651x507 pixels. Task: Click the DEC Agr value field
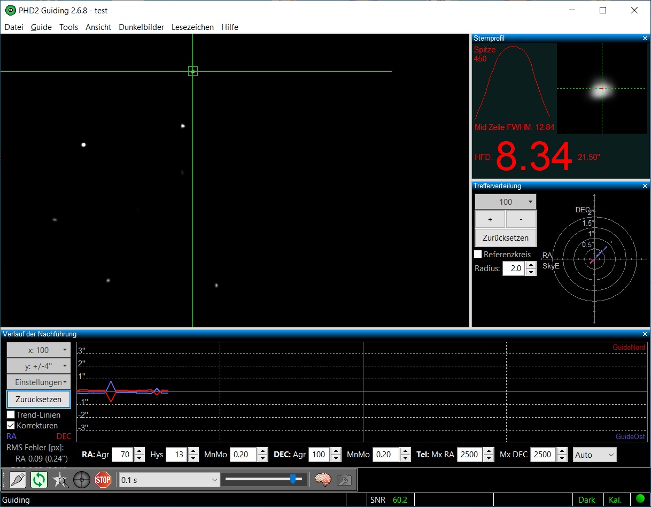[x=319, y=455]
